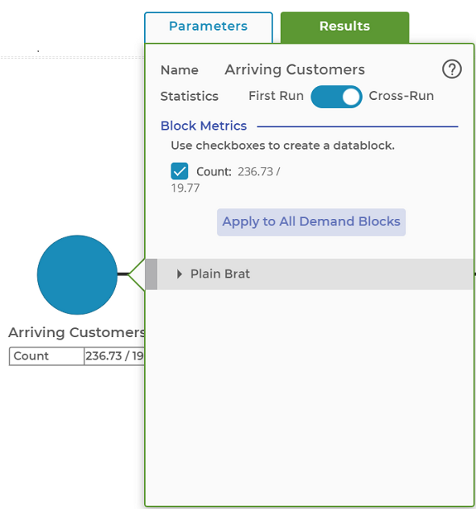
Task: Click the Arriving Customers label under the node
Action: pos(76,332)
